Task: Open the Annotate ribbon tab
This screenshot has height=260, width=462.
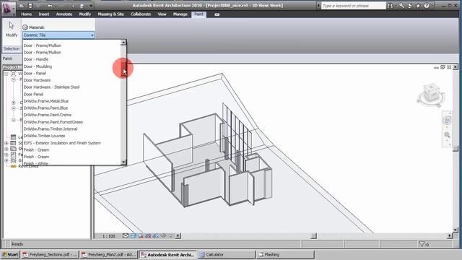Action: coord(64,14)
